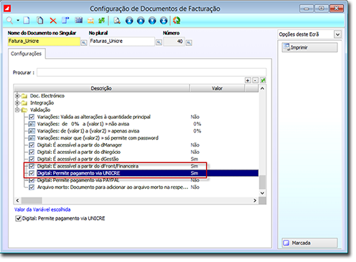Click the horizontal scrollbar right arrow
Screen dimensions: 356x262
coord(255,200)
